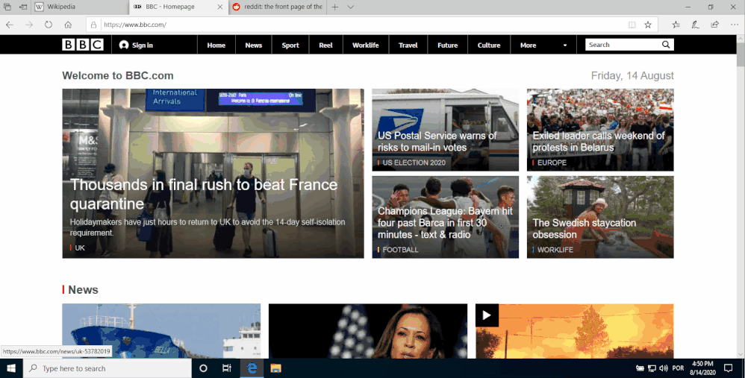The image size is (745, 378).
Task: Open the Reel nav item
Action: [x=326, y=45]
